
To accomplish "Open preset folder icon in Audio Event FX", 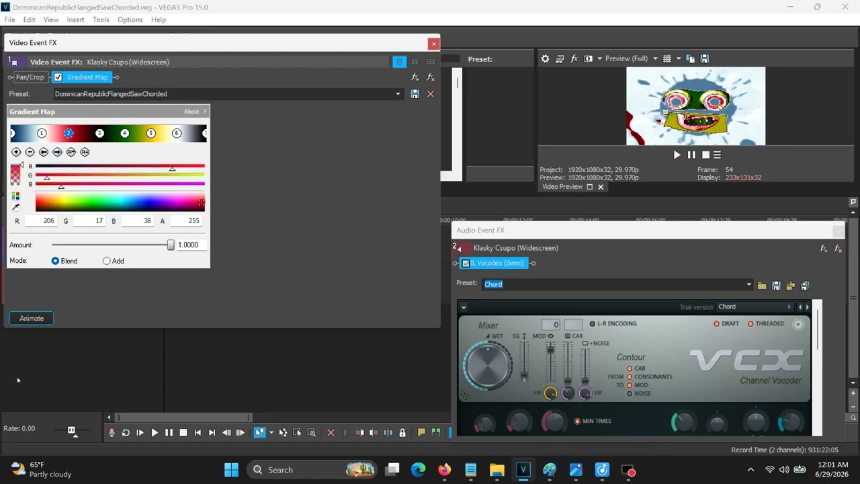I will [762, 286].
